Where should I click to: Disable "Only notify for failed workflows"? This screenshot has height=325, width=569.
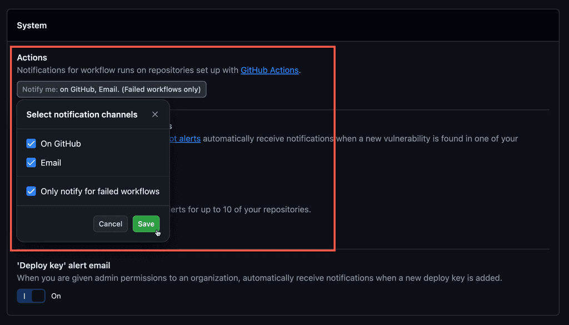pos(32,191)
